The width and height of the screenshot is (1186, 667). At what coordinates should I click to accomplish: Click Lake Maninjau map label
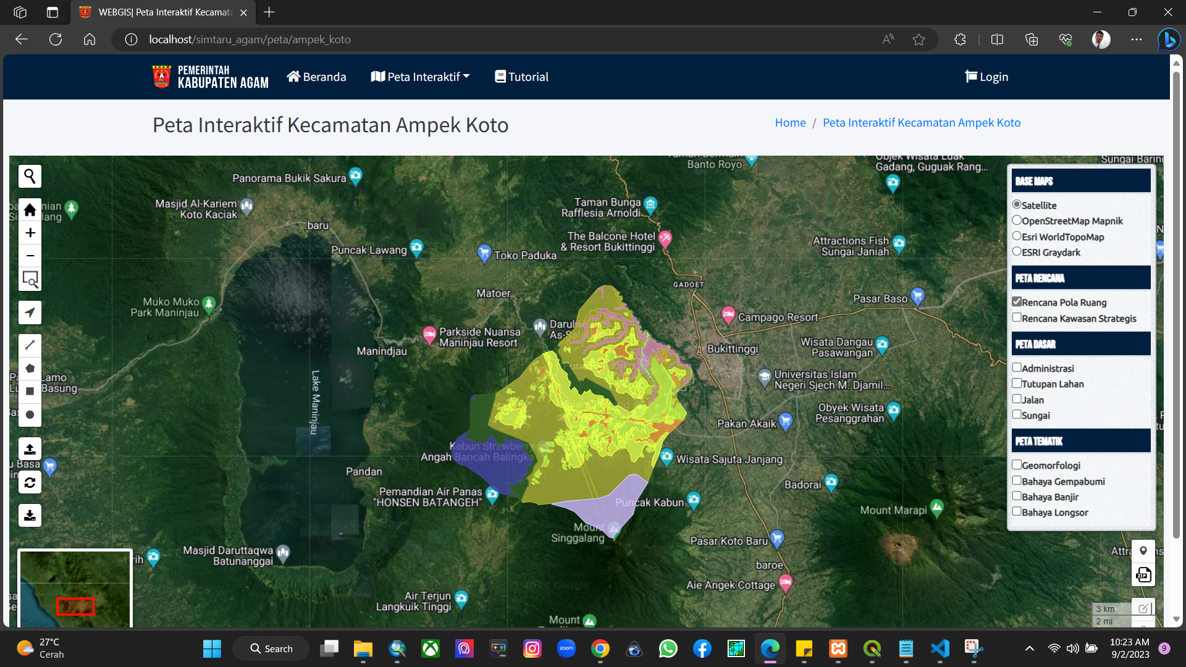click(316, 403)
